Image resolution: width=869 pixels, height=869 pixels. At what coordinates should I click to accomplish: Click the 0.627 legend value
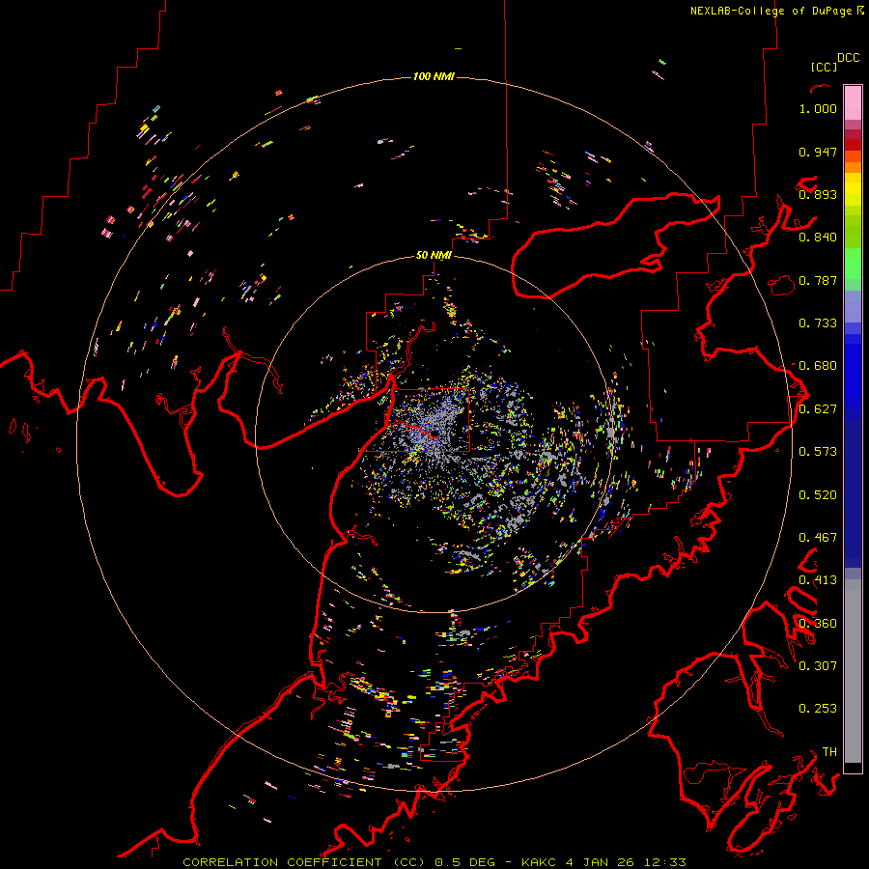click(818, 409)
